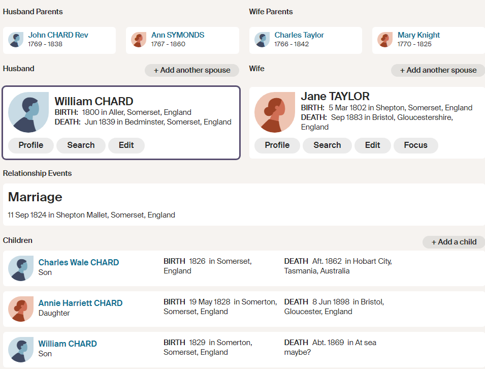Go to Mary Knight's name link
The image size is (485, 369).
tap(418, 35)
